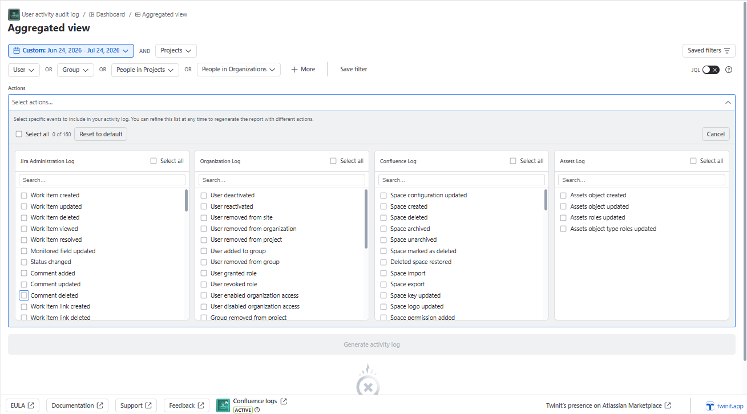Screen dimensions: 747x414
Task: Expand the People in Projects dropdown
Action: [x=145, y=70]
